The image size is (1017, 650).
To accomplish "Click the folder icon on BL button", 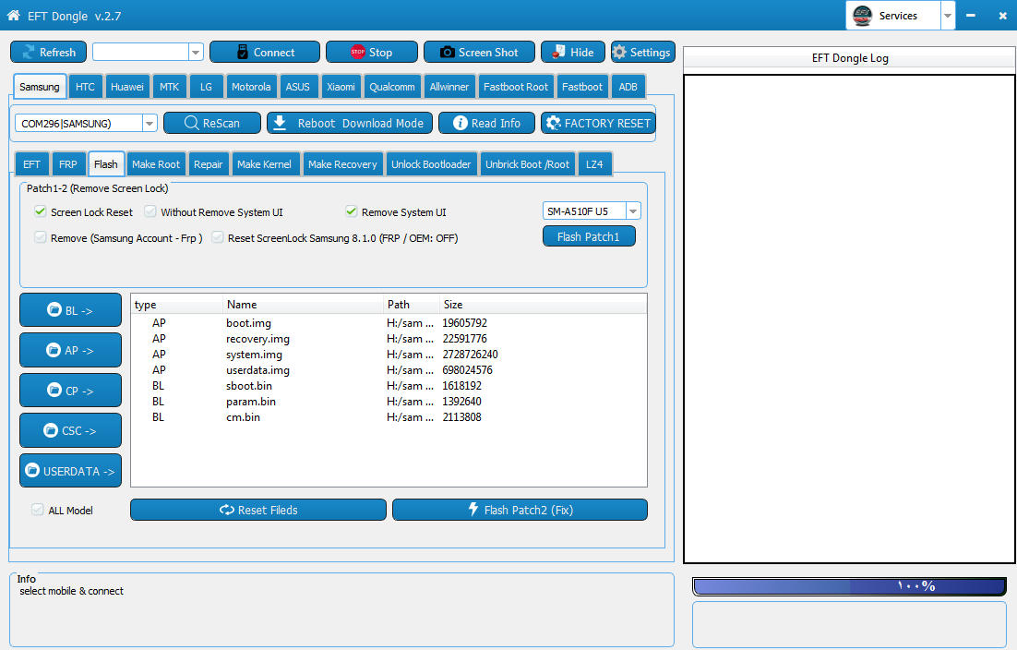I will click(x=54, y=309).
